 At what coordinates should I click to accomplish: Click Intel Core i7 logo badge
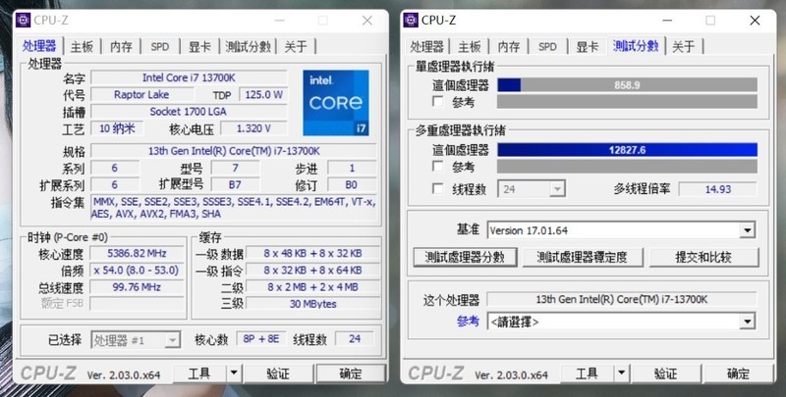[336, 103]
